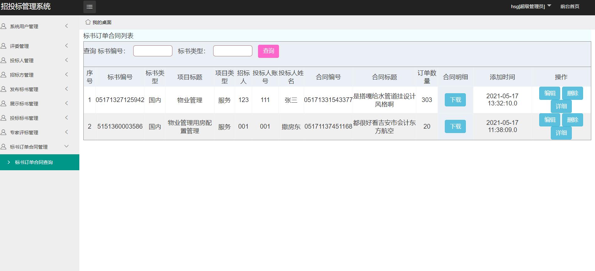The height and width of the screenshot is (271, 595).
Task: Click user icon next to 展示标书管理
Action: coord(3,104)
